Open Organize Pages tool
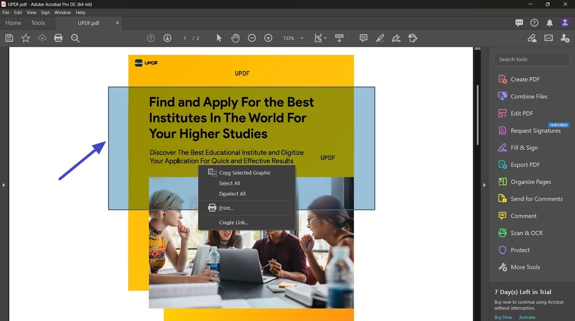Screen dimensions: 575x321 [x=531, y=182]
